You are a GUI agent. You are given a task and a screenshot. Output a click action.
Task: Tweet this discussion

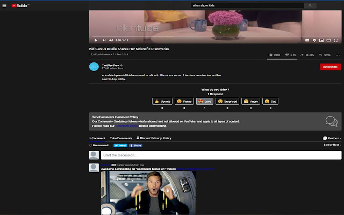[x=120, y=146]
